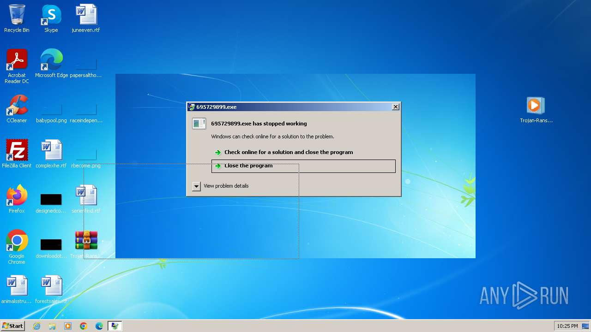The image size is (591, 332).
Task: Open the Recycle Bin desktop icon
Action: 17,18
